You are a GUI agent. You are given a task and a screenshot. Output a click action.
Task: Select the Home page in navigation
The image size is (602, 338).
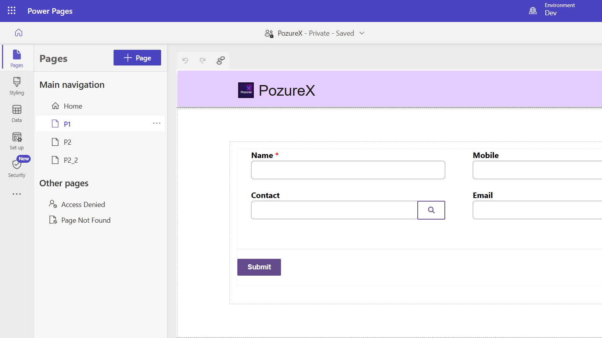[100, 106]
